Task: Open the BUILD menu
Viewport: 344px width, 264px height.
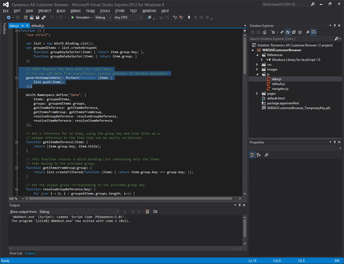Action: (x=61, y=11)
